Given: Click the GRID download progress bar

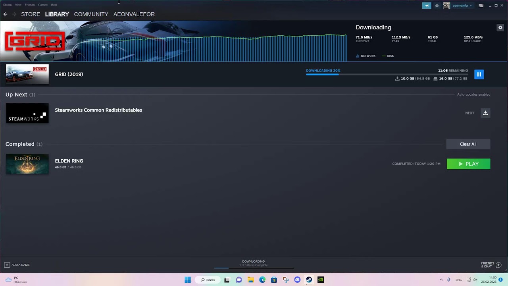Looking at the screenshot, I should click(387, 74).
